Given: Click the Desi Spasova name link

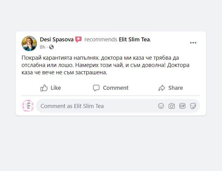Looking at the screenshot, I should pyautogui.click(x=57, y=40).
